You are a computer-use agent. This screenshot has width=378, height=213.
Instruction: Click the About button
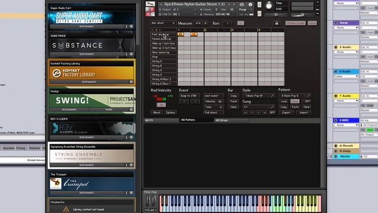coord(157,112)
